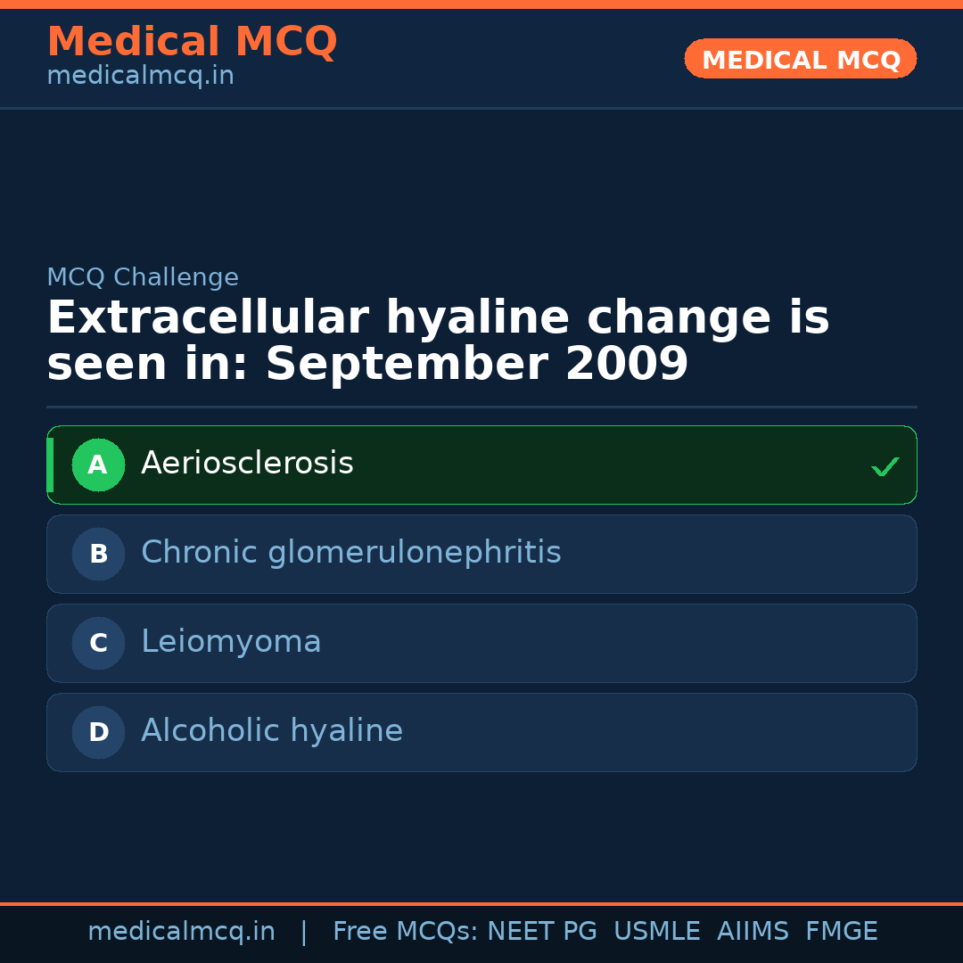Click the MCQ Challenge label

[143, 277]
